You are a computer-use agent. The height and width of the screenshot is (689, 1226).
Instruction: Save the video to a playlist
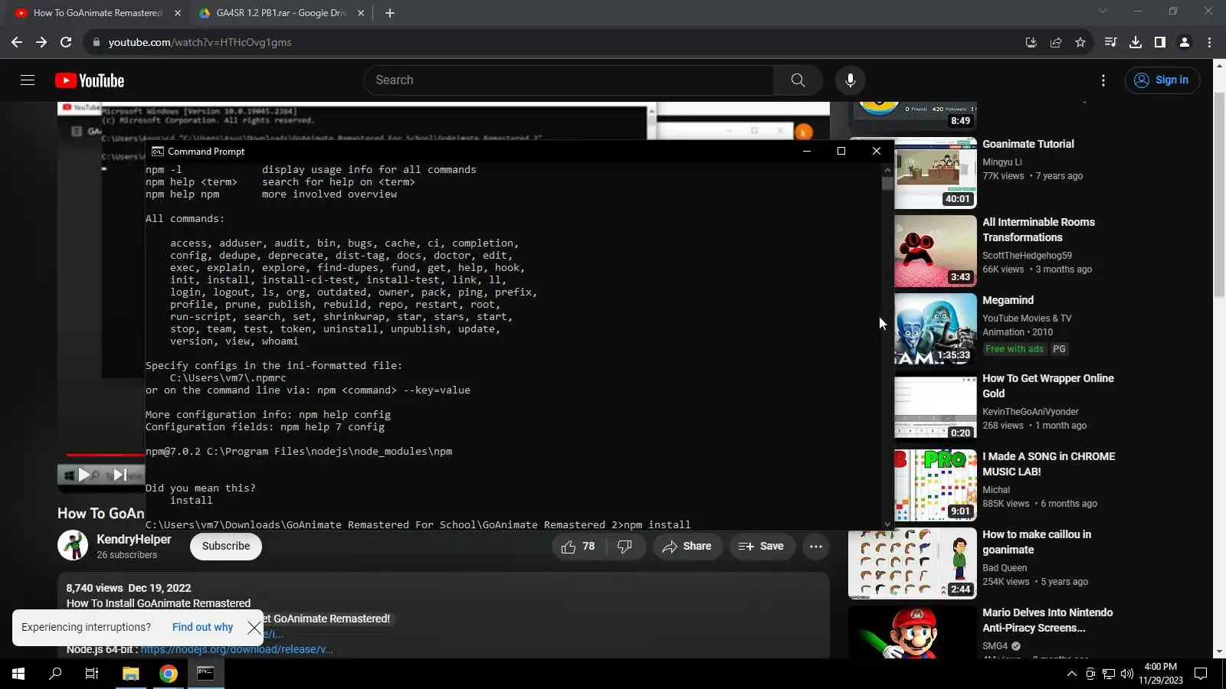761,547
